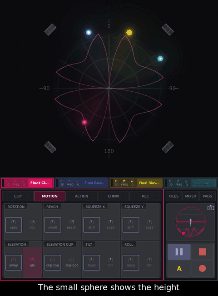Click the center of the polar grid
Screen dimensions: 218x296
click(x=109, y=88)
